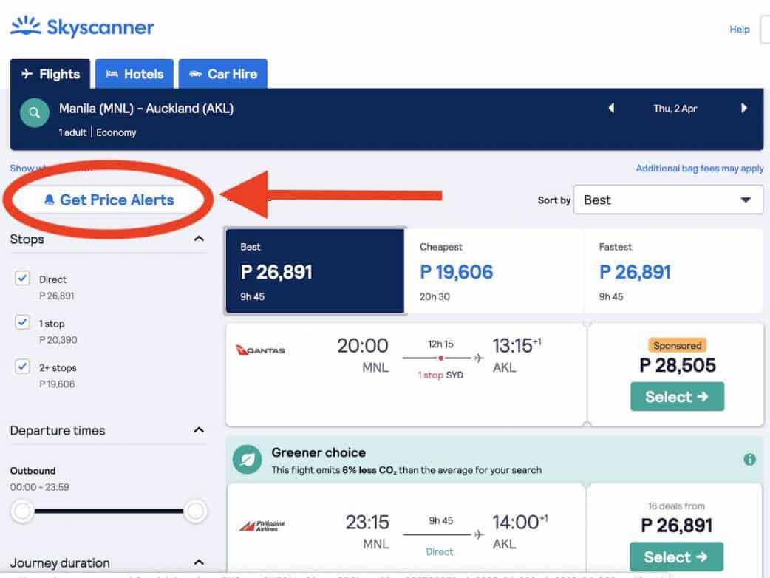Click the Greener choice leaf icon
The height and width of the screenshot is (578, 770).
tap(247, 460)
